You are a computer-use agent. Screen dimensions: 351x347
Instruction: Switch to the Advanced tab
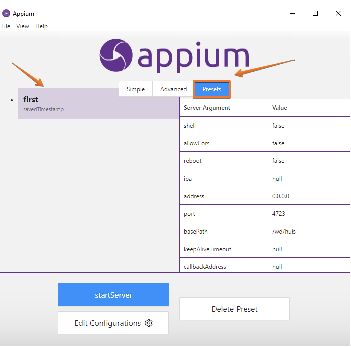pos(173,89)
